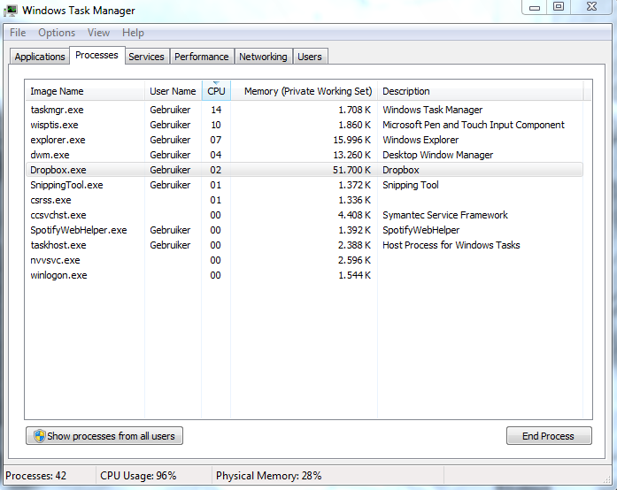This screenshot has height=490, width=617.
Task: Click the Processes: 42 status entry
Action: click(x=35, y=476)
